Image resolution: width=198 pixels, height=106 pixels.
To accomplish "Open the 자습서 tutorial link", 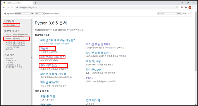I will tap(44, 48).
